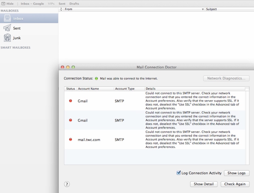
Task: Click the green Connection Status indicator
Action: click(x=96, y=78)
